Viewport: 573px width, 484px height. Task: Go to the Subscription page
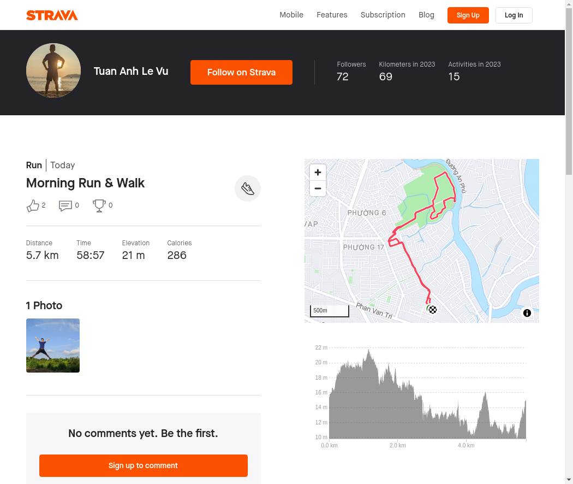click(383, 15)
